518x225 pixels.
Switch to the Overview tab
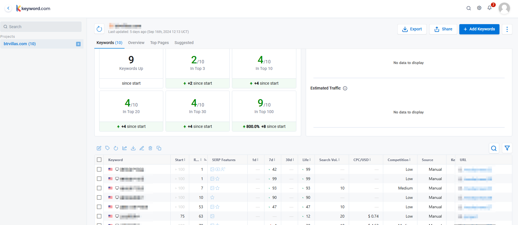coord(136,43)
